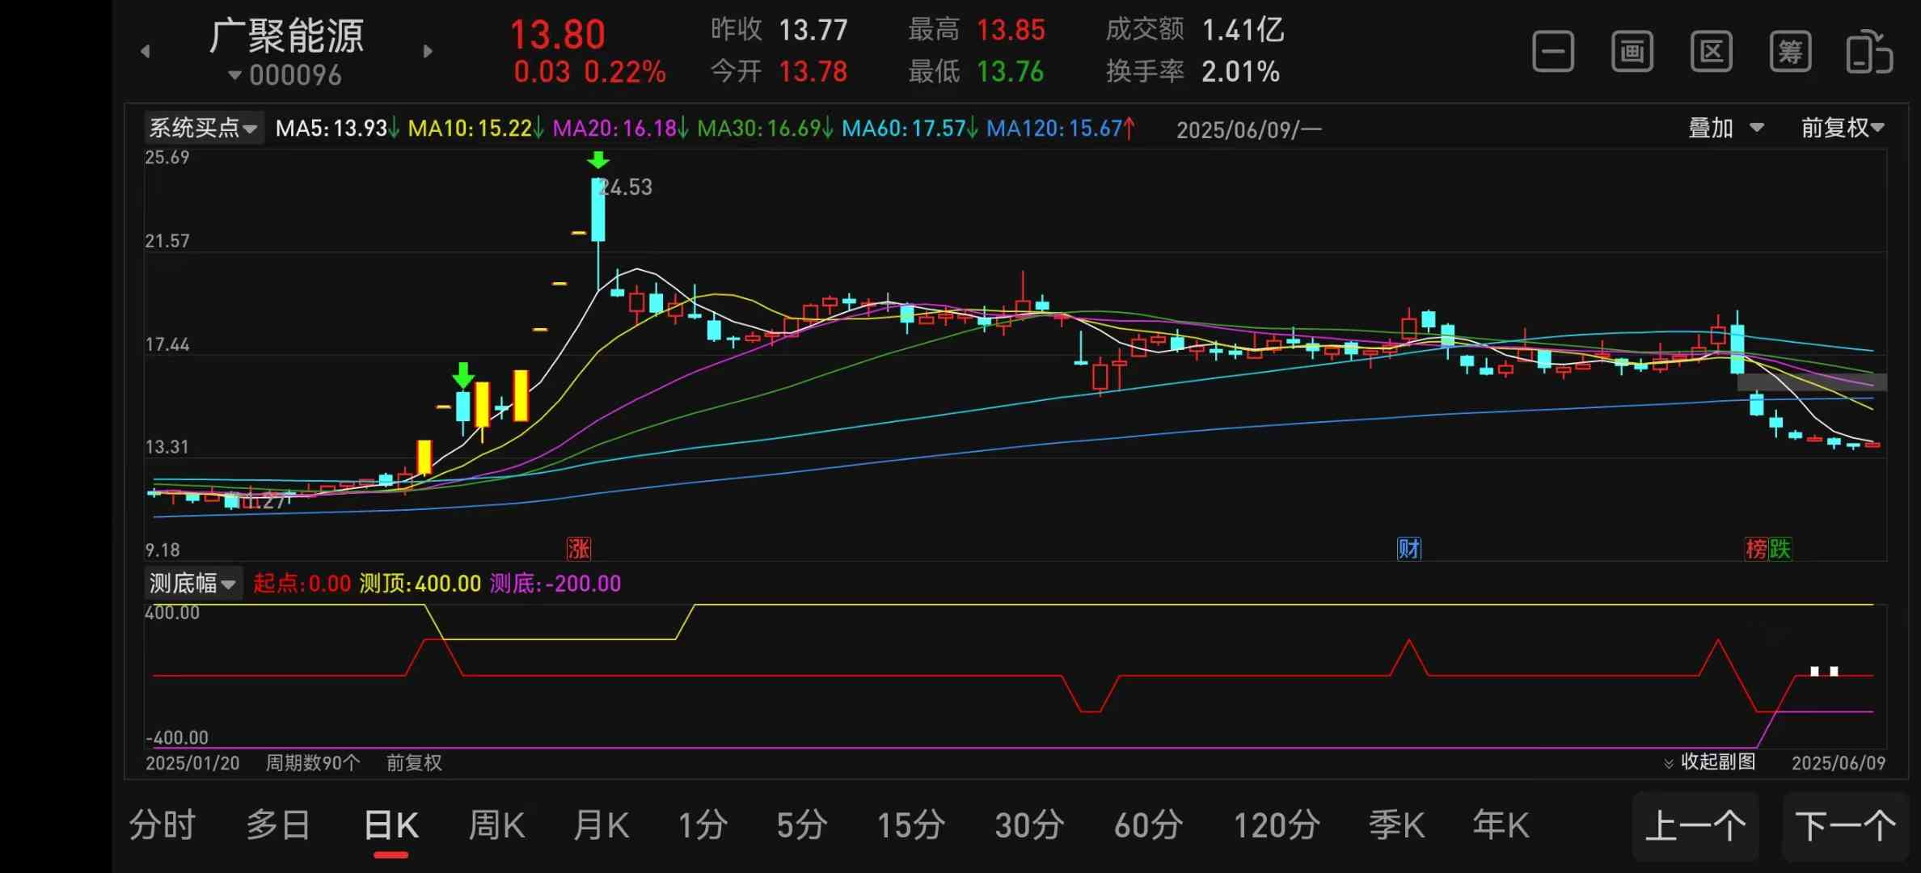Click the 24.53 peak price label
The image size is (1921, 873).
626,188
